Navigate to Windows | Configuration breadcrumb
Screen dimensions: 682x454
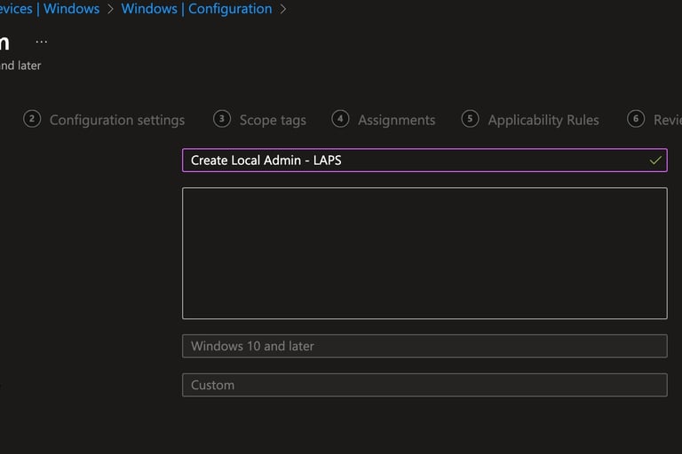[x=196, y=9]
